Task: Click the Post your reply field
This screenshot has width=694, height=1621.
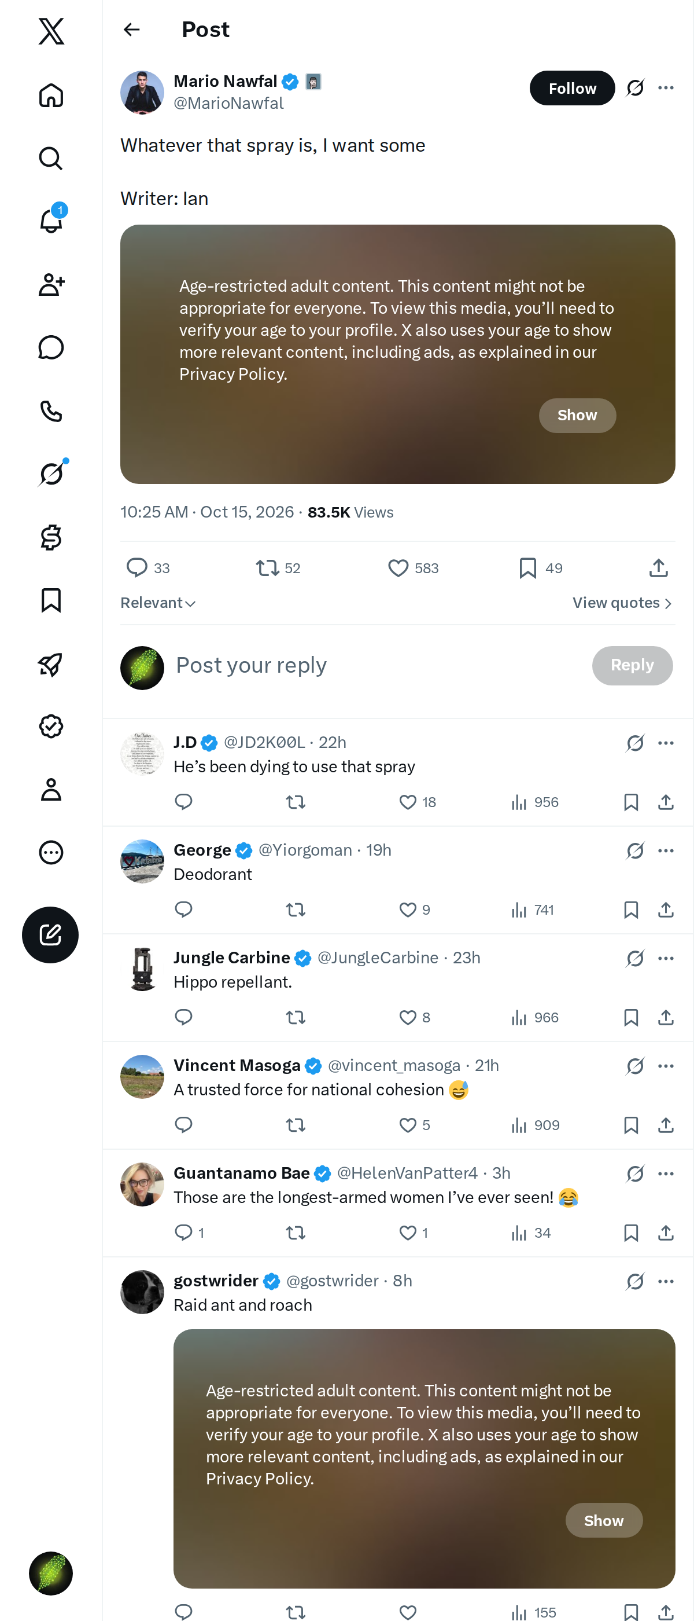Action: tap(377, 666)
